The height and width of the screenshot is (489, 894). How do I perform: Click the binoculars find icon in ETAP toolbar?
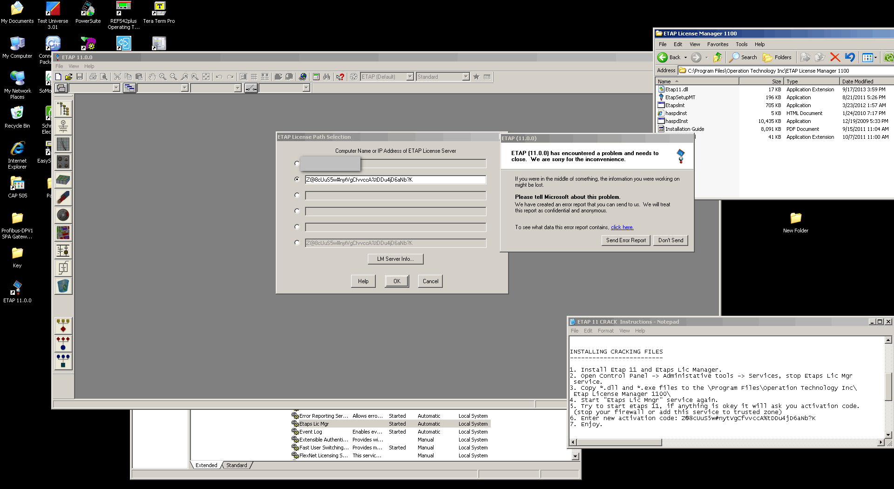[327, 77]
